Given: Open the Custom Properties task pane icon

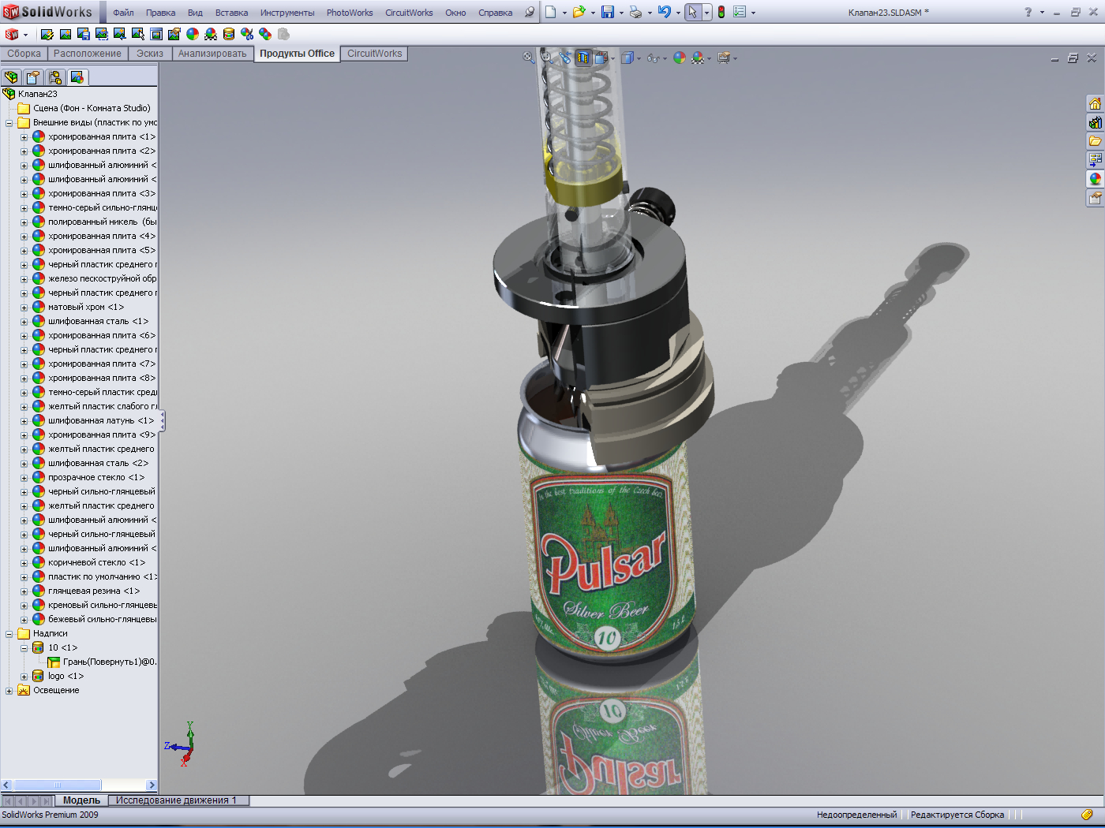Looking at the screenshot, I should [1096, 198].
